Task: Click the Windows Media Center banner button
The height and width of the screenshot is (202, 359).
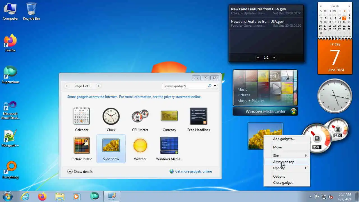Action: [x=265, y=111]
